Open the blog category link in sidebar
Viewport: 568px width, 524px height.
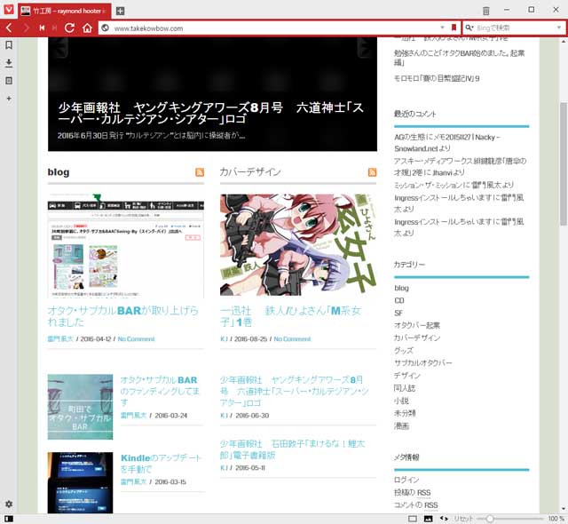401,288
